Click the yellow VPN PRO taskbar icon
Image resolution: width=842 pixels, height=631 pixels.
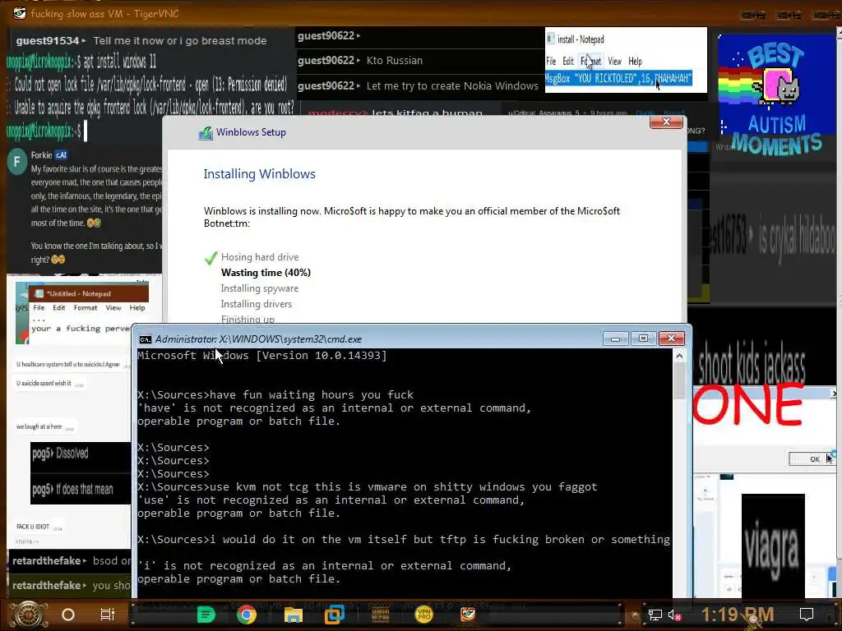424,615
